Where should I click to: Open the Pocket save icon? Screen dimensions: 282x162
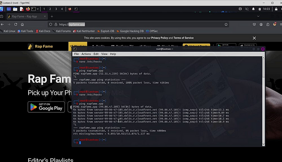coord(254,24)
